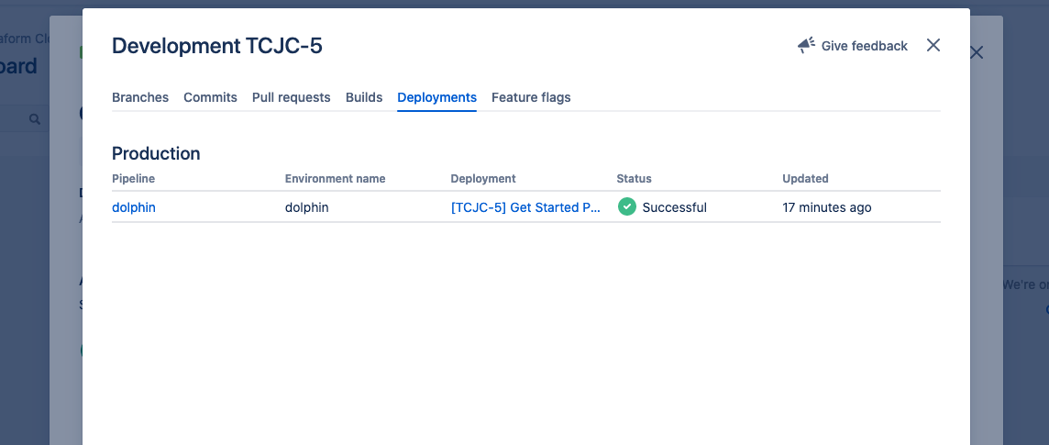The height and width of the screenshot is (445, 1049).
Task: Open the [TCJC-5] Get Started deployment link
Action: click(525, 207)
